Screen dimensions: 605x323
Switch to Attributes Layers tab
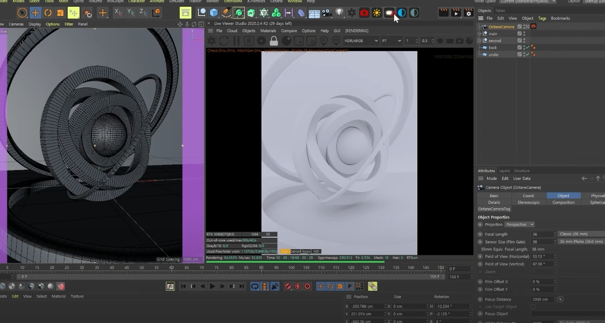click(504, 171)
